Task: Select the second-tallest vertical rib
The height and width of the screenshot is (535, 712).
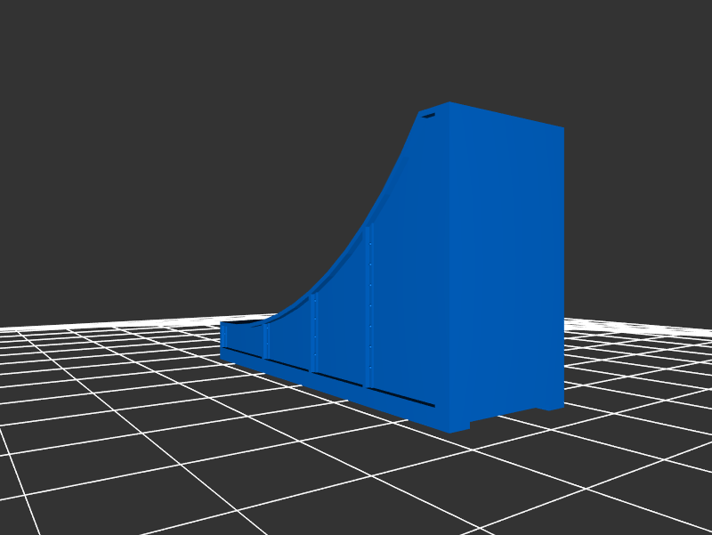Action: click(x=313, y=332)
